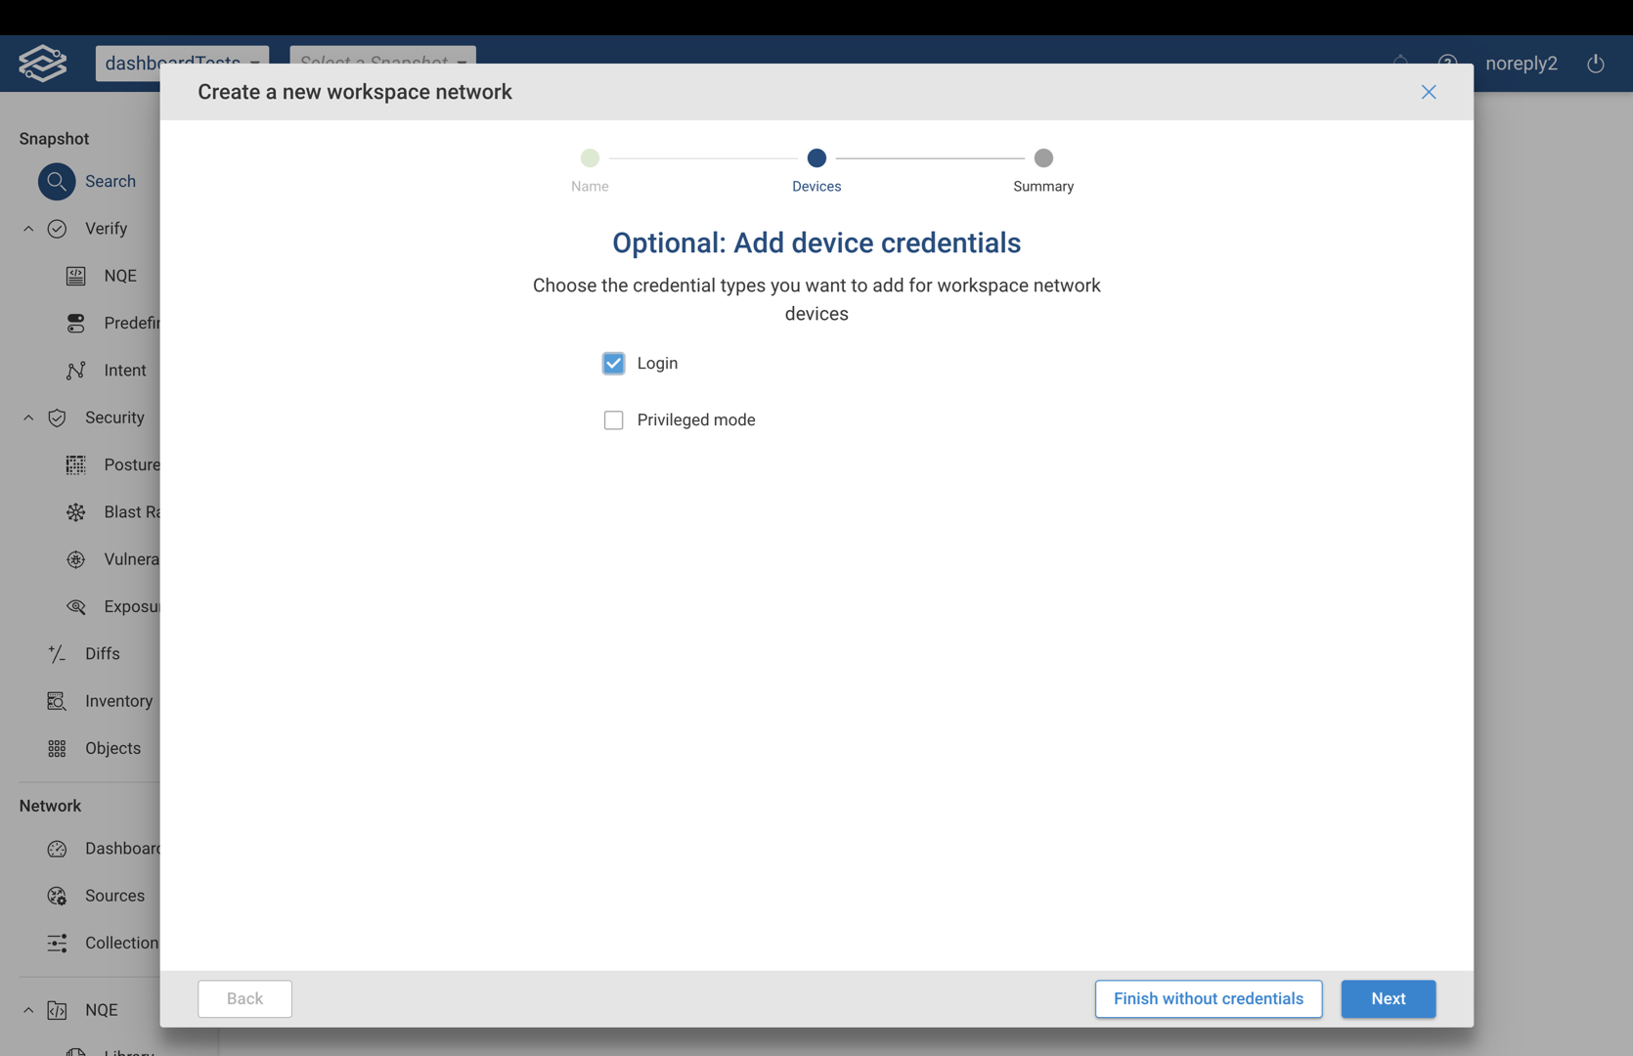The image size is (1633, 1056).
Task: Collapse the Verify section chevron
Action: pyautogui.click(x=28, y=229)
